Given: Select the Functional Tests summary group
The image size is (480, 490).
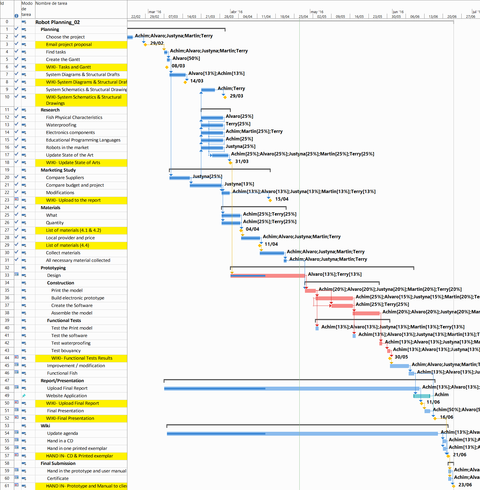Looking at the screenshot, I should click(64, 321).
